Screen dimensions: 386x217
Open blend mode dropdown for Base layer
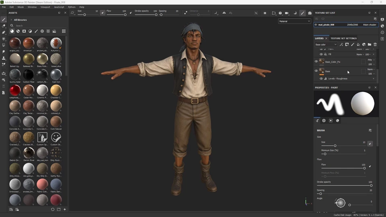click(x=371, y=70)
